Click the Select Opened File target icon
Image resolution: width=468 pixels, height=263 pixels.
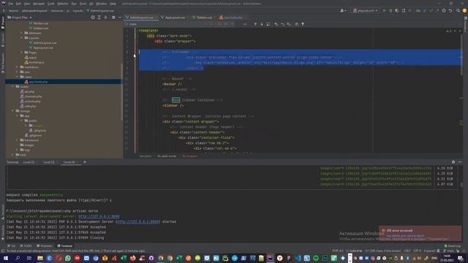(93, 18)
